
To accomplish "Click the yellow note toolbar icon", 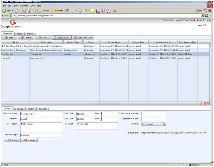I will (93, 11).
